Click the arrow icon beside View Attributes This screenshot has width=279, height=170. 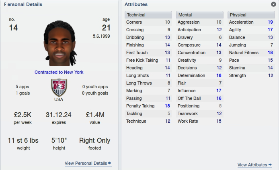point(270,165)
